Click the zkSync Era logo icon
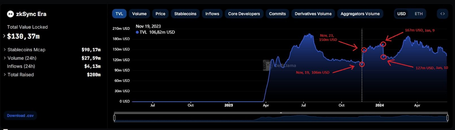The height and width of the screenshot is (130, 455). pos(10,14)
